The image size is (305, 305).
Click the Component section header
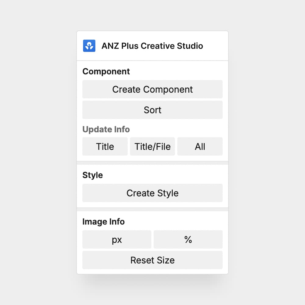[x=106, y=71]
